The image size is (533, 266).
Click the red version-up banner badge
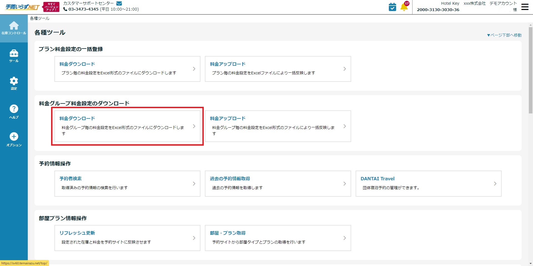tap(51, 7)
